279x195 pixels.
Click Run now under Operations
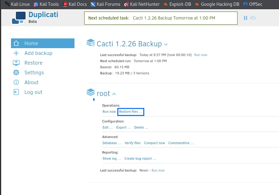(x=109, y=112)
